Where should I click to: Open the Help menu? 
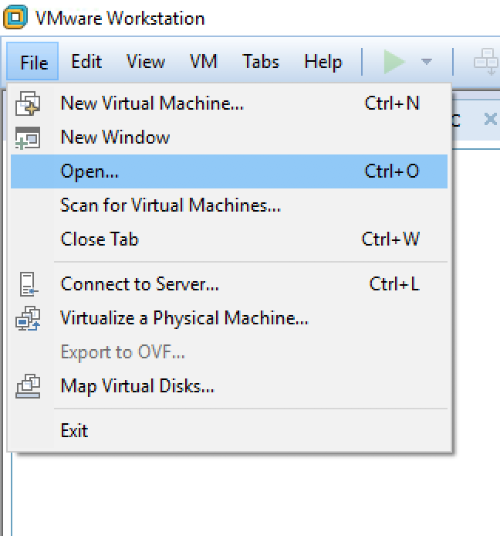(323, 62)
